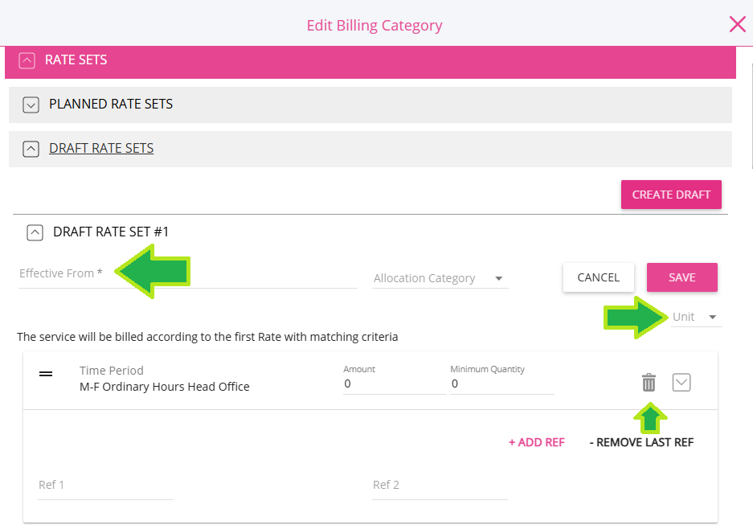Click the CANCEL button
753x525 pixels.
tap(598, 277)
